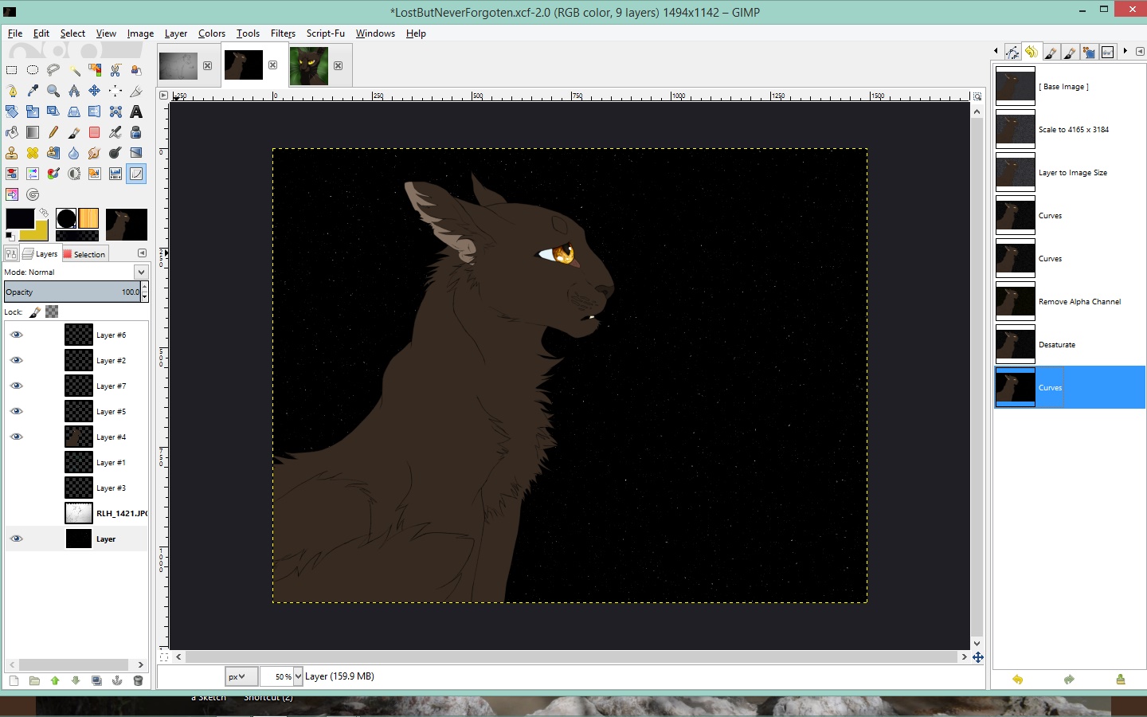Select the Airbrush tool
The width and height of the screenshot is (1147, 717).
(x=115, y=132)
